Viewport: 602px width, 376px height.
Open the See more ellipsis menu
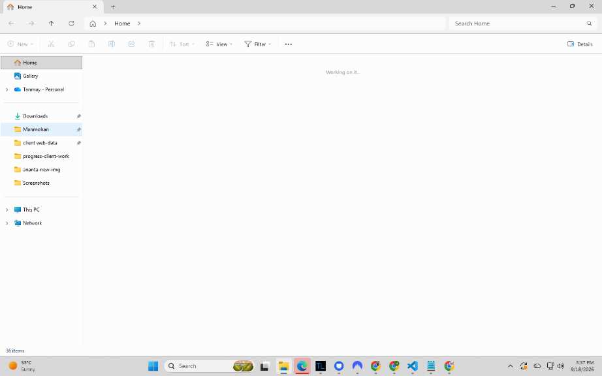289,44
